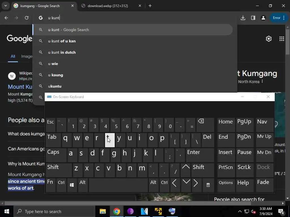Choose the 'u kunt - Google Search' suggestion
Screen dimensions: 290x217
point(133,30)
